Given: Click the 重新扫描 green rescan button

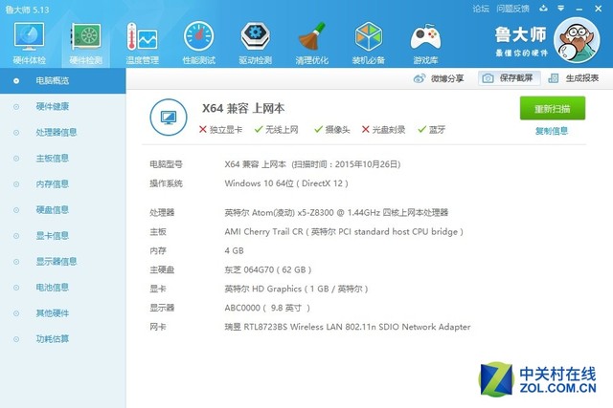Looking at the screenshot, I should (x=552, y=109).
